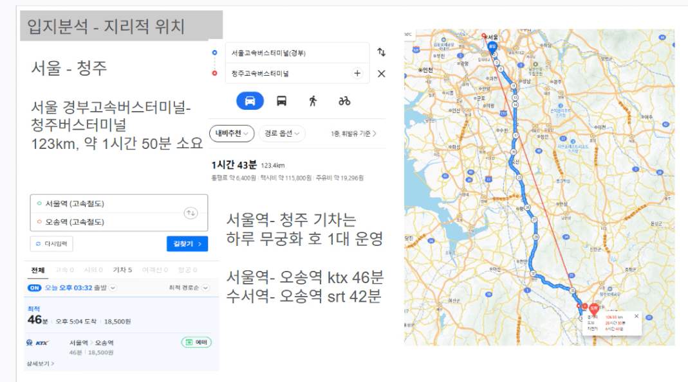Image resolution: width=688 pixels, height=382 pixels.
Task: Switch to the 시외 0 tab
Action: tap(93, 270)
